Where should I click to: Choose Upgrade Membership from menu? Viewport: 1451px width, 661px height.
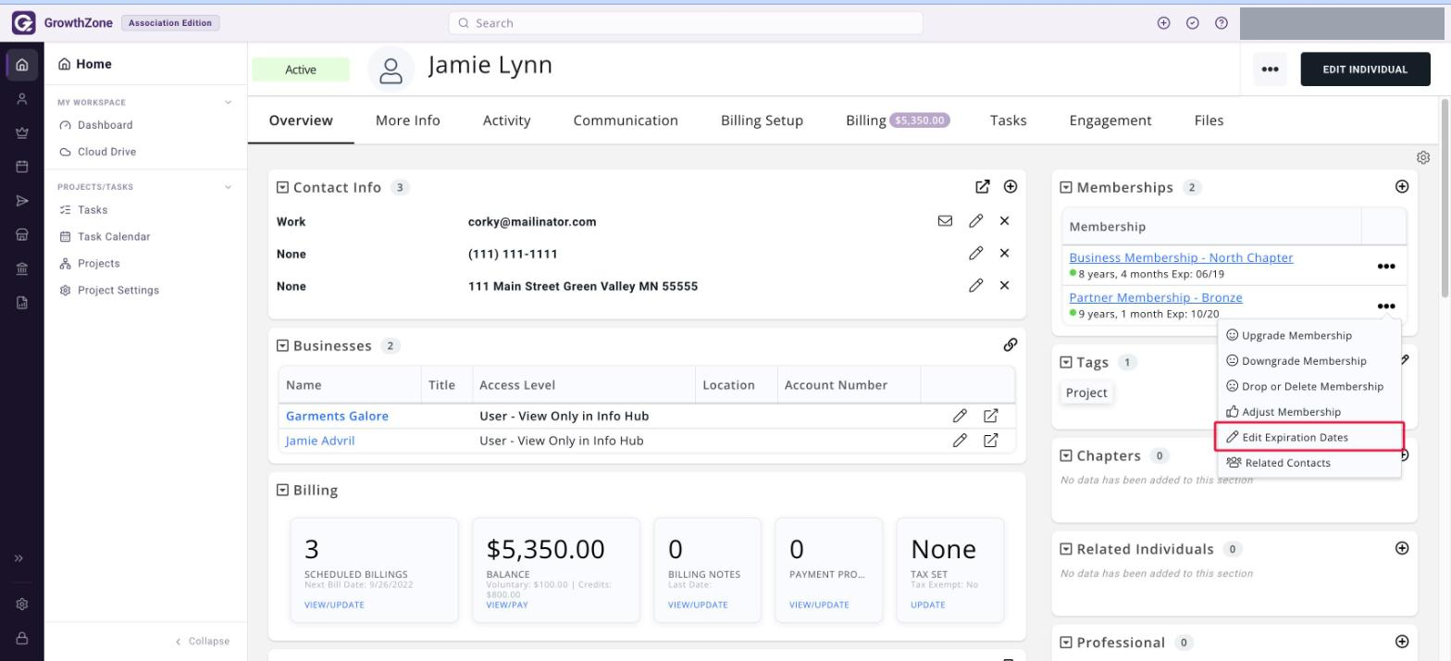pyautogui.click(x=1309, y=335)
